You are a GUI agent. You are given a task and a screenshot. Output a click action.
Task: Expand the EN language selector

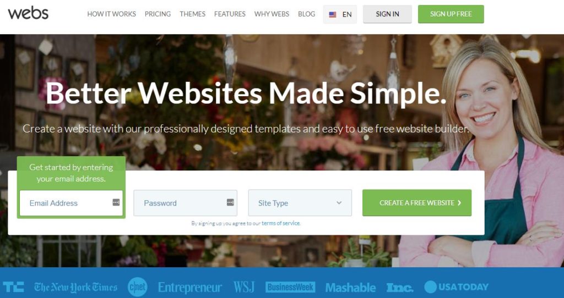click(340, 14)
